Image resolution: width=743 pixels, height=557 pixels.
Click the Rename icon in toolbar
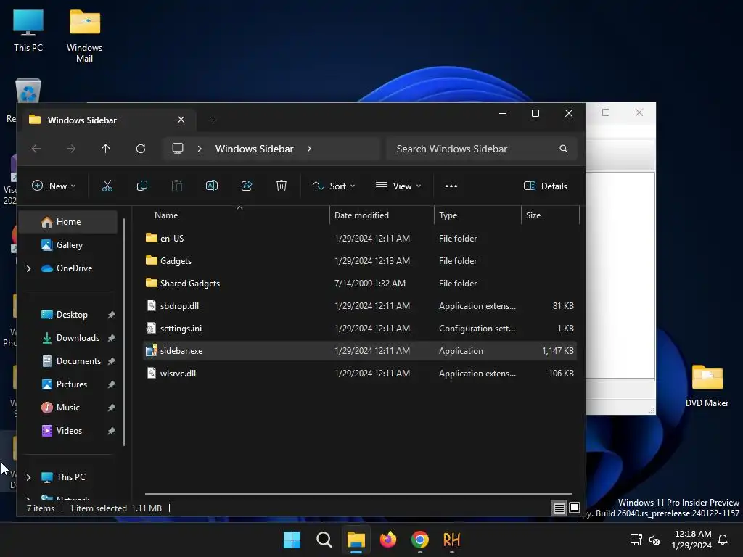(212, 186)
